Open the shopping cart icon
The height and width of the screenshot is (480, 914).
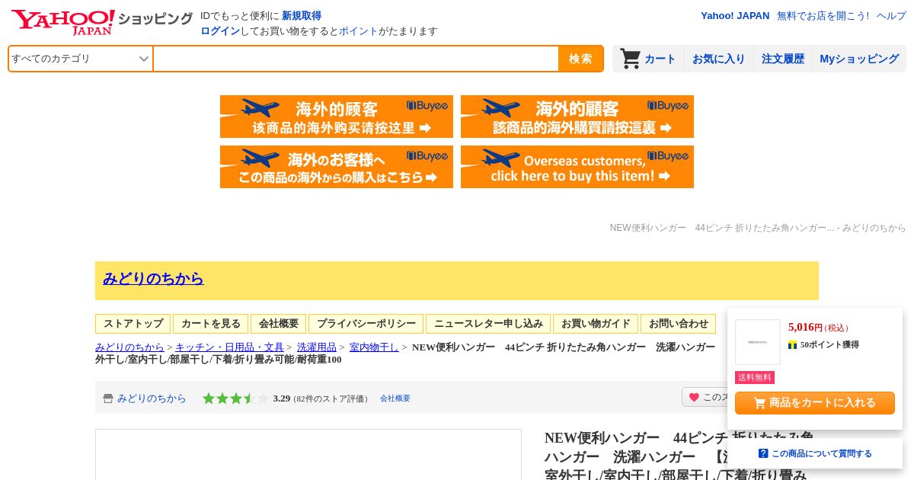630,59
